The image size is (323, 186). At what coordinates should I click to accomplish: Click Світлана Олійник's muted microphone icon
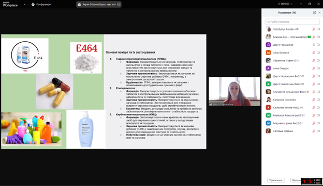[314, 131]
